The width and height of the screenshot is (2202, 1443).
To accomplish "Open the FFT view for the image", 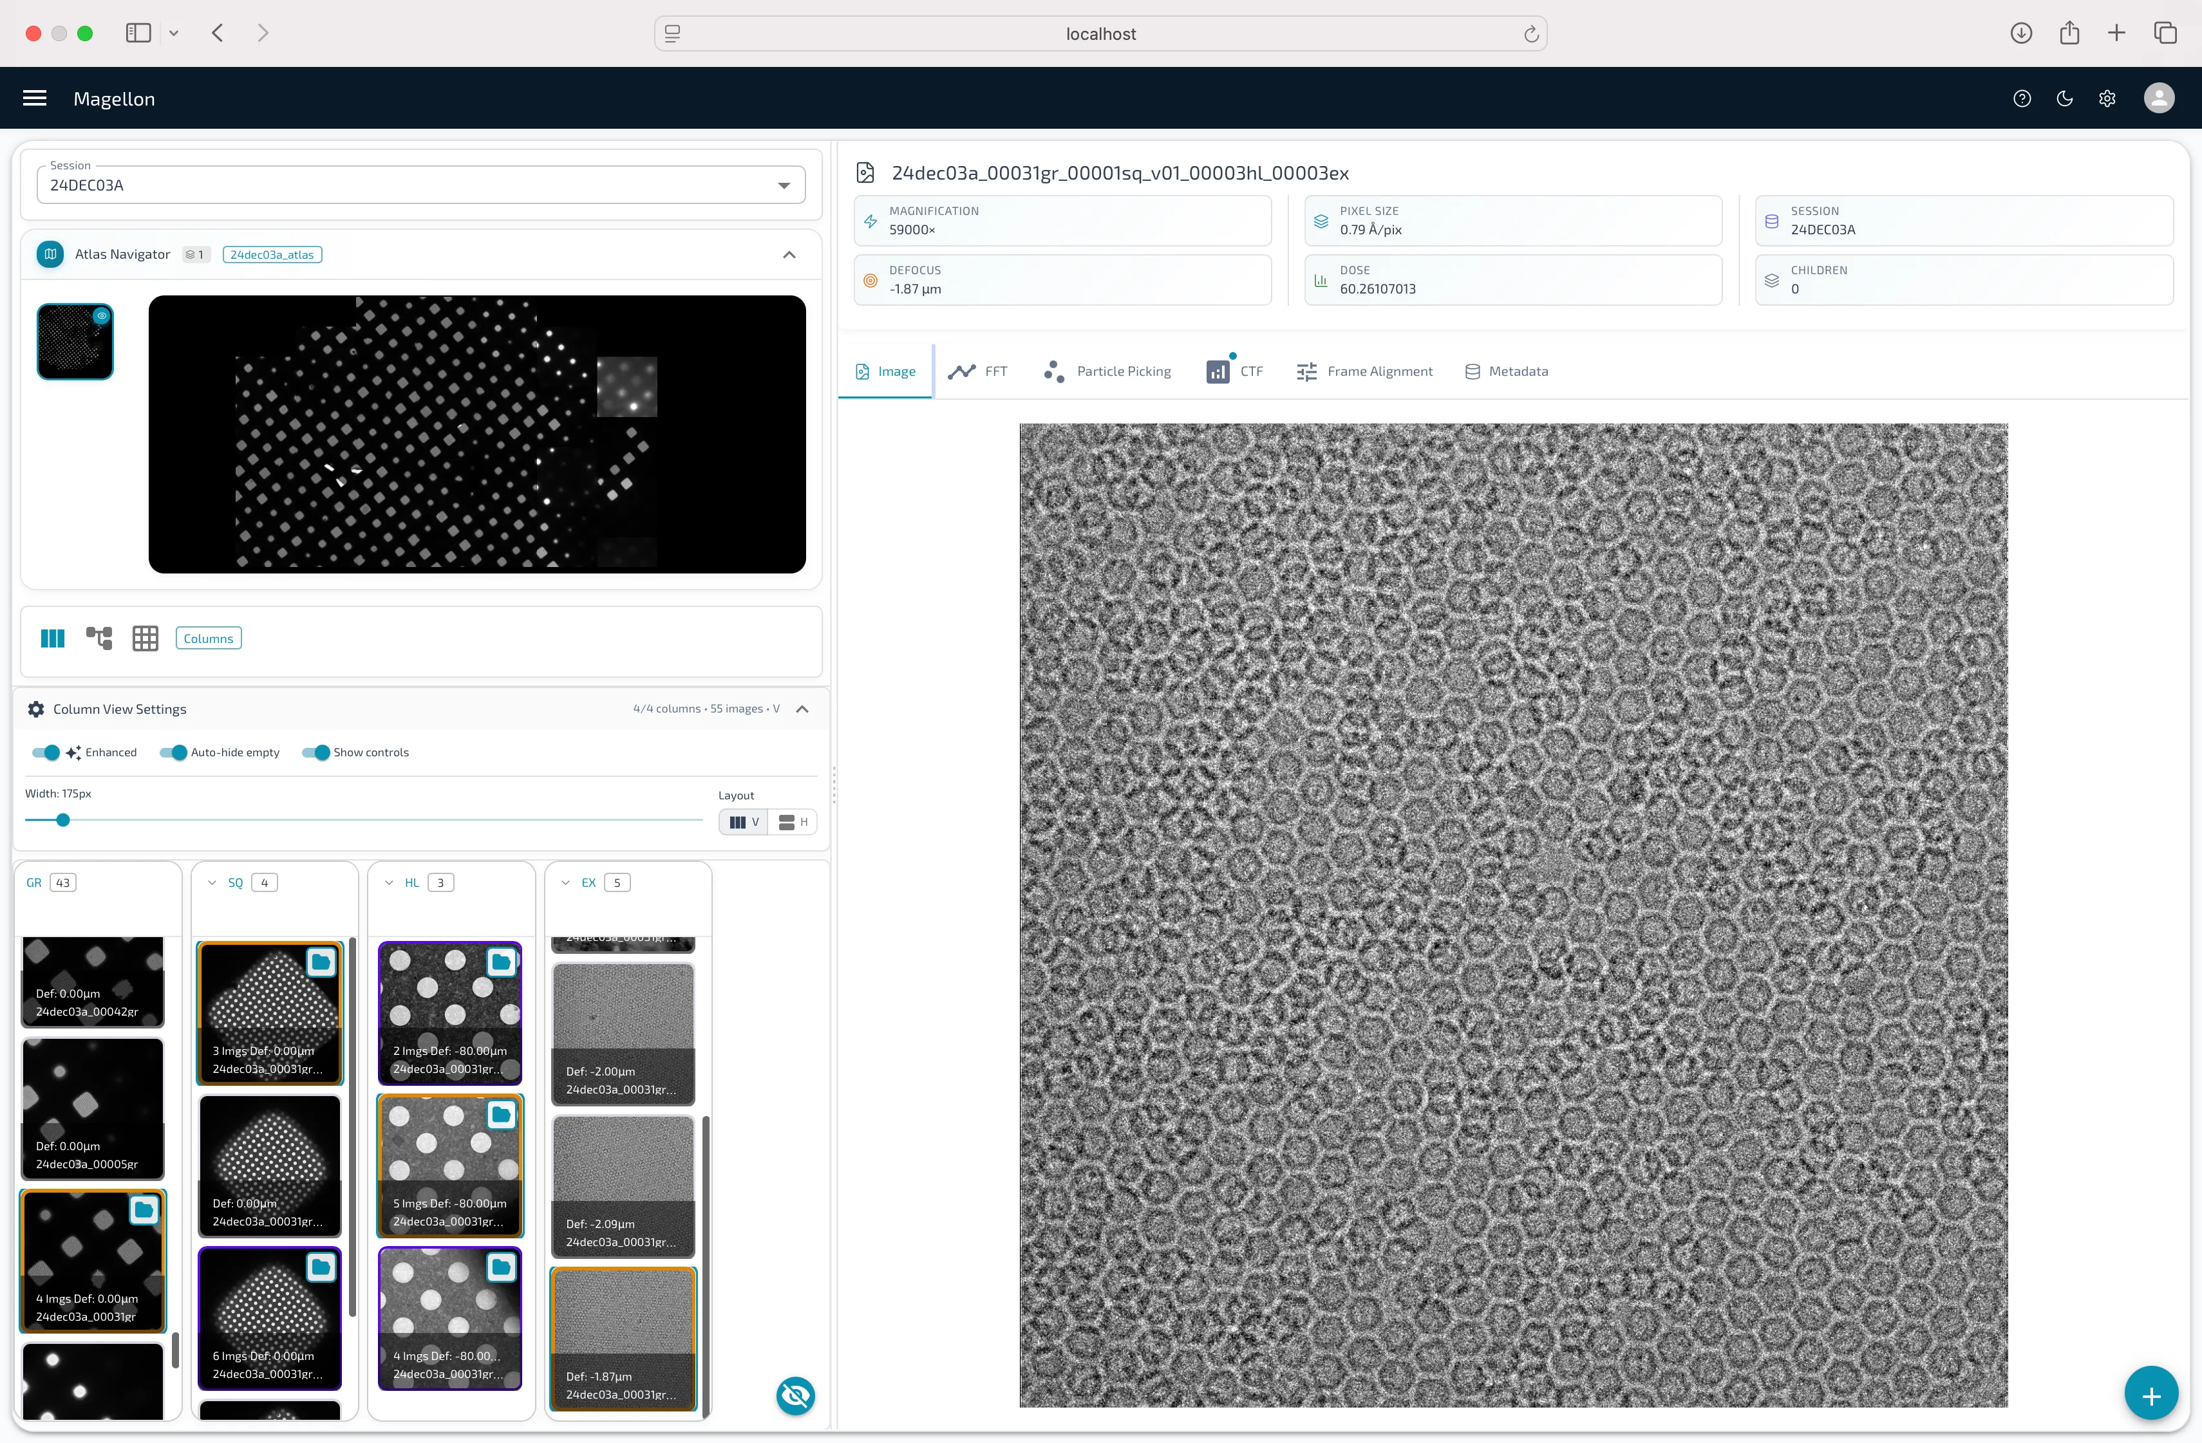I will (x=978, y=371).
